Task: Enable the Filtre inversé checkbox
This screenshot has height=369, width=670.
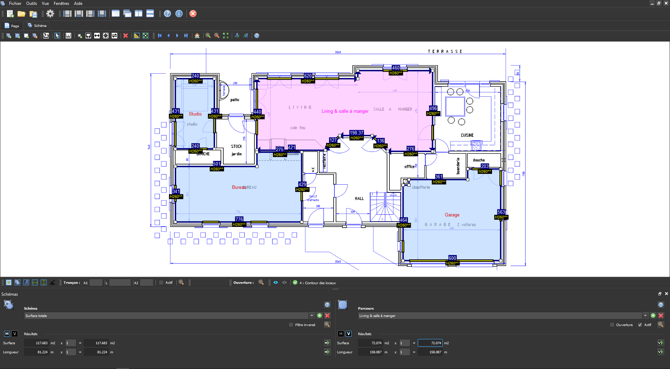Action: (291, 325)
